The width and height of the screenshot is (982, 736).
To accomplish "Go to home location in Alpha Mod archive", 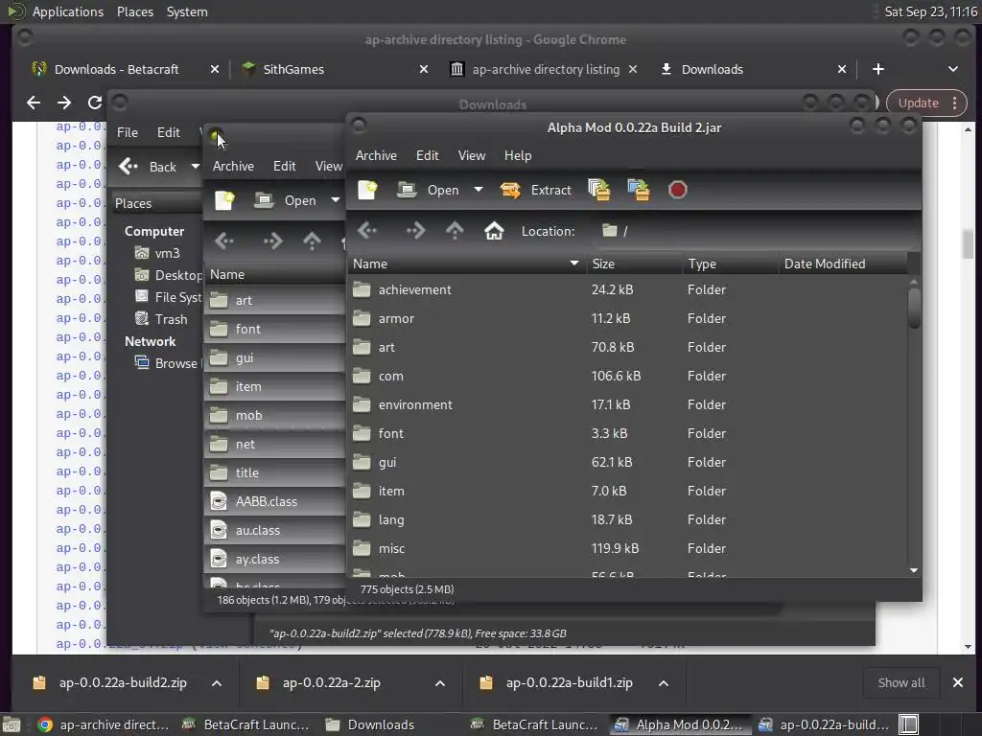I will click(x=494, y=231).
